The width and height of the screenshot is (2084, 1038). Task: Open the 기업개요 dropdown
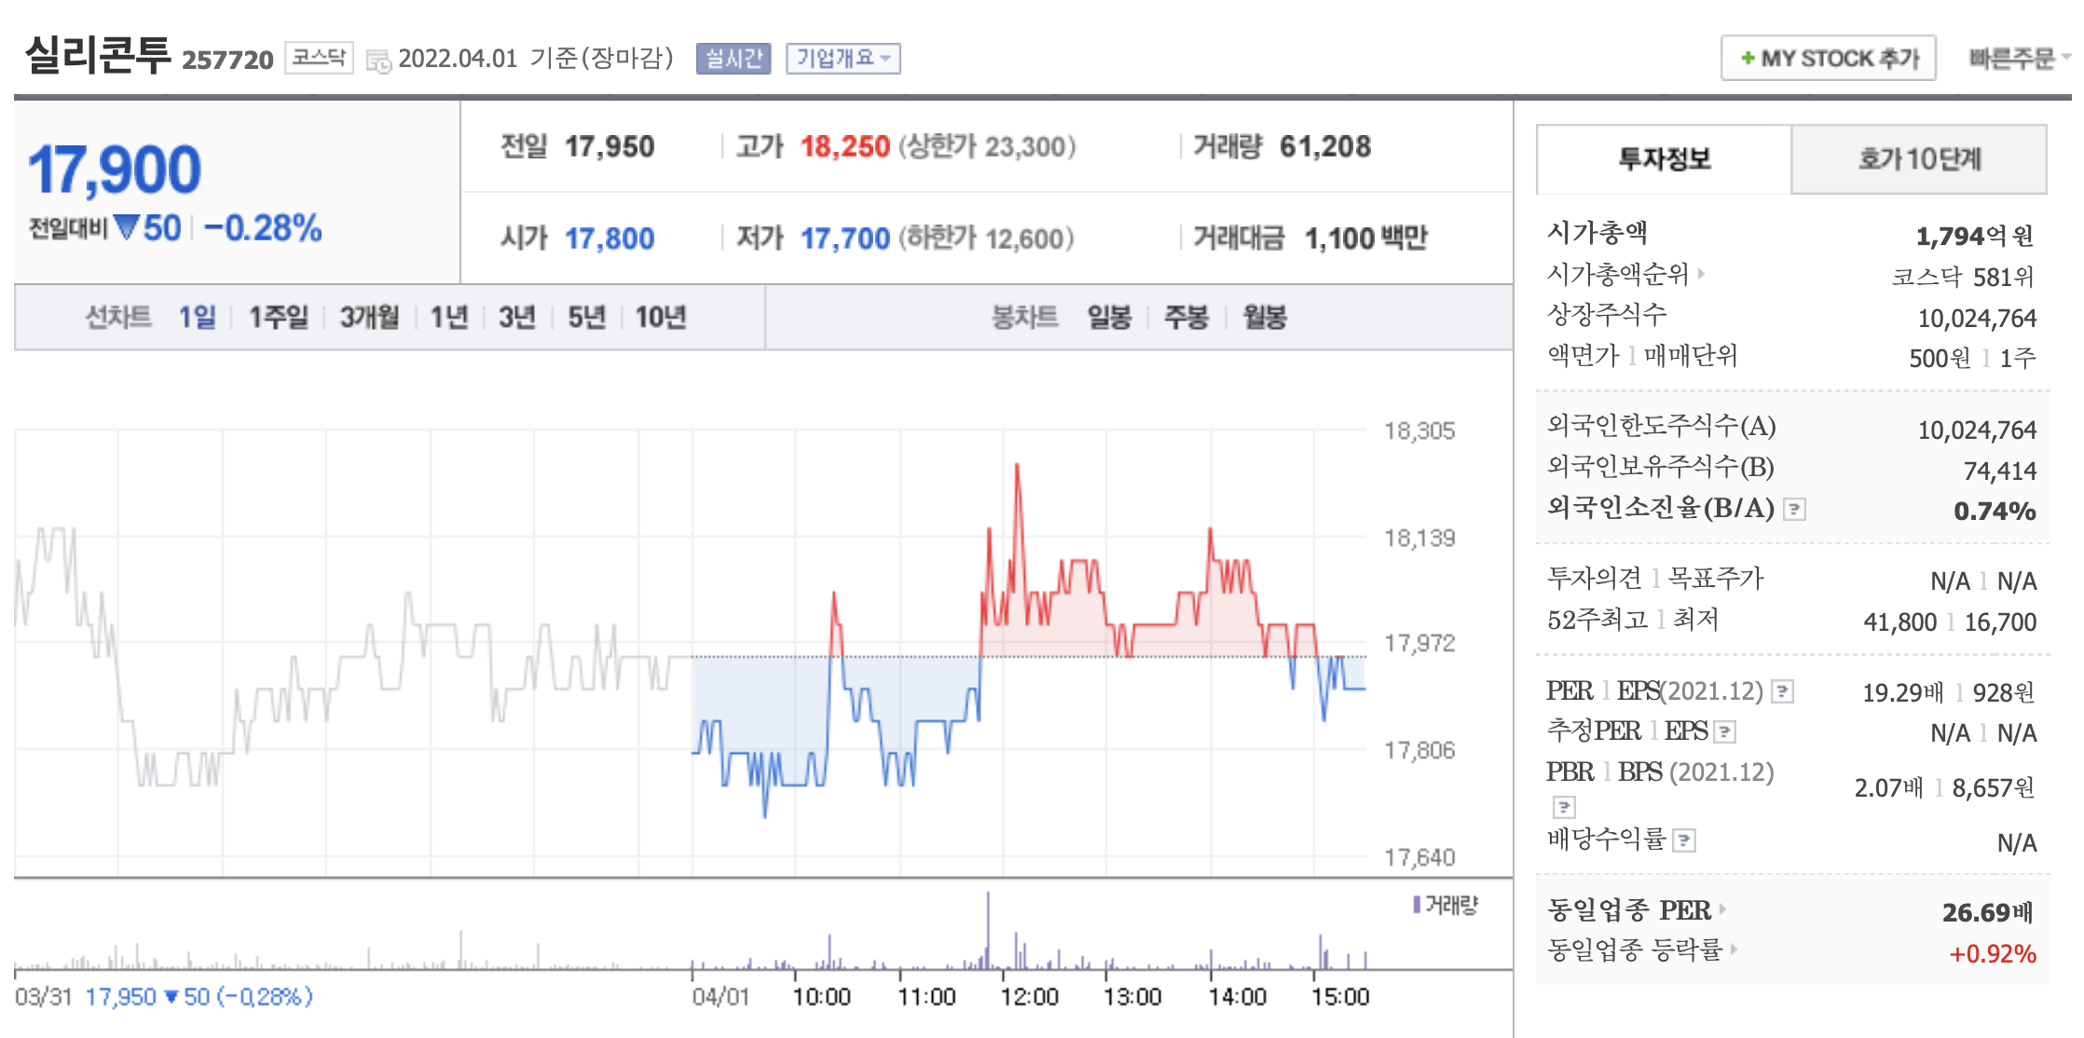point(843,59)
